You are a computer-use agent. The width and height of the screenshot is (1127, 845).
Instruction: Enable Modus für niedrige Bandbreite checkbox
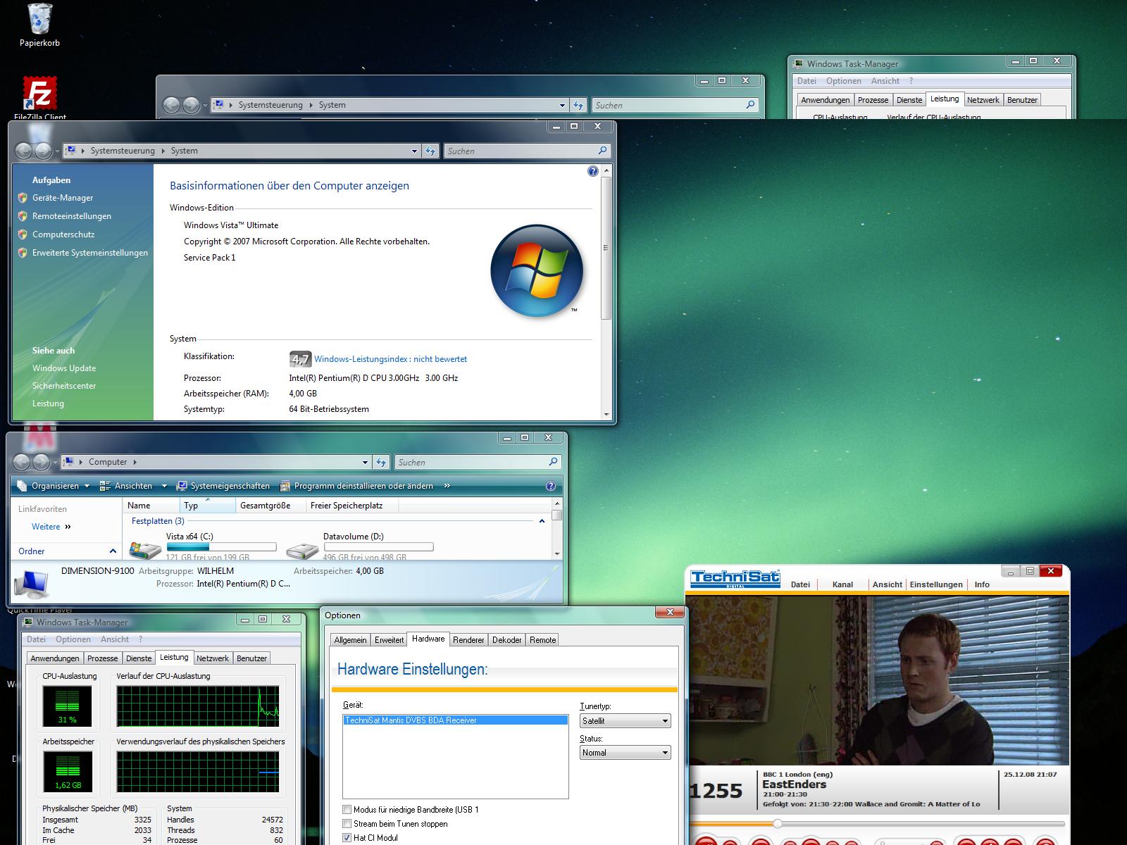click(x=347, y=810)
